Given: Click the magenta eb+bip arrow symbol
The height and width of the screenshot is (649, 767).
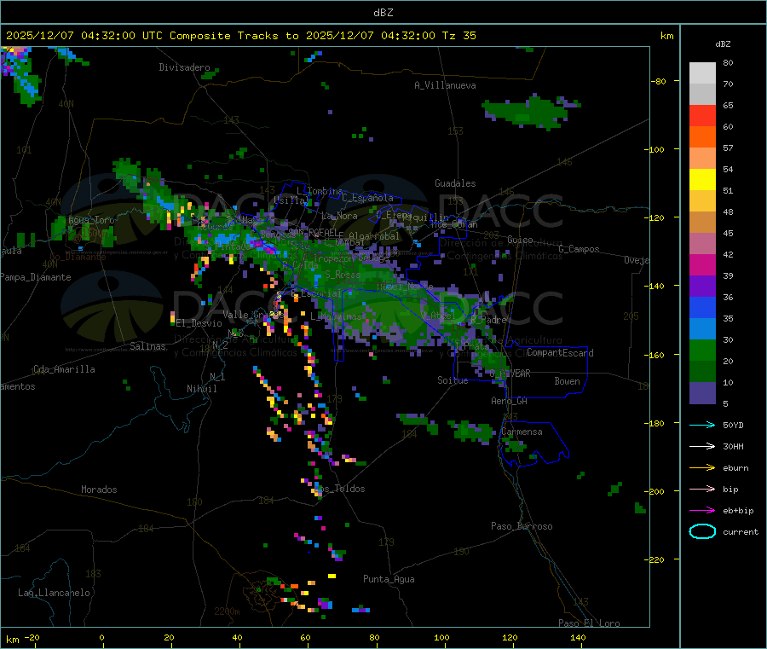Looking at the screenshot, I should [702, 511].
